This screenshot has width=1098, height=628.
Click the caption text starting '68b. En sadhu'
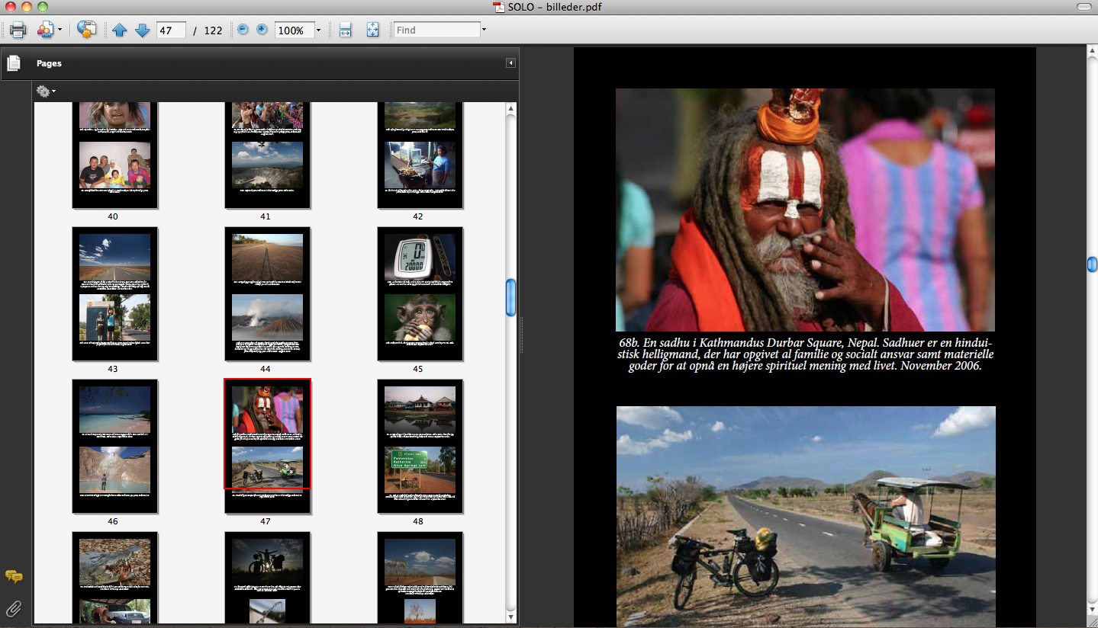point(805,354)
